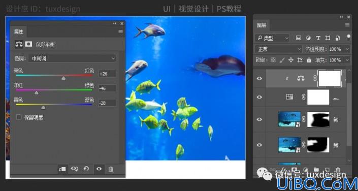Viewport: 358px width, 191px height.
Task: Reset Color Balance to defaults
Action: (x=86, y=169)
